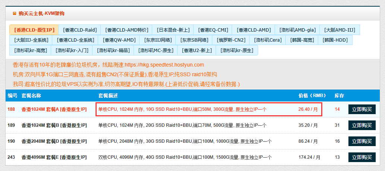This screenshot has height=171, width=385.
Task: Open the 洛杉矶AMD-gia tab
Action: pyautogui.click(x=297, y=30)
